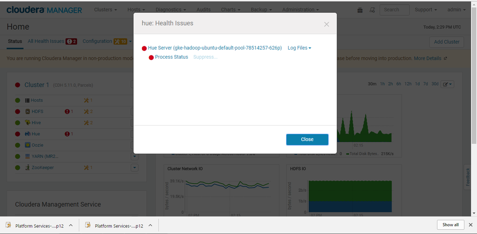Close the downloads bar
The height and width of the screenshot is (234, 477).
[470, 225]
